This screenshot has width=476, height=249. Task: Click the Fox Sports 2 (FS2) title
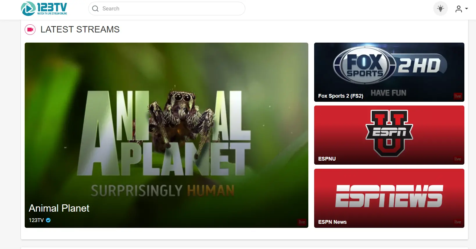341,96
